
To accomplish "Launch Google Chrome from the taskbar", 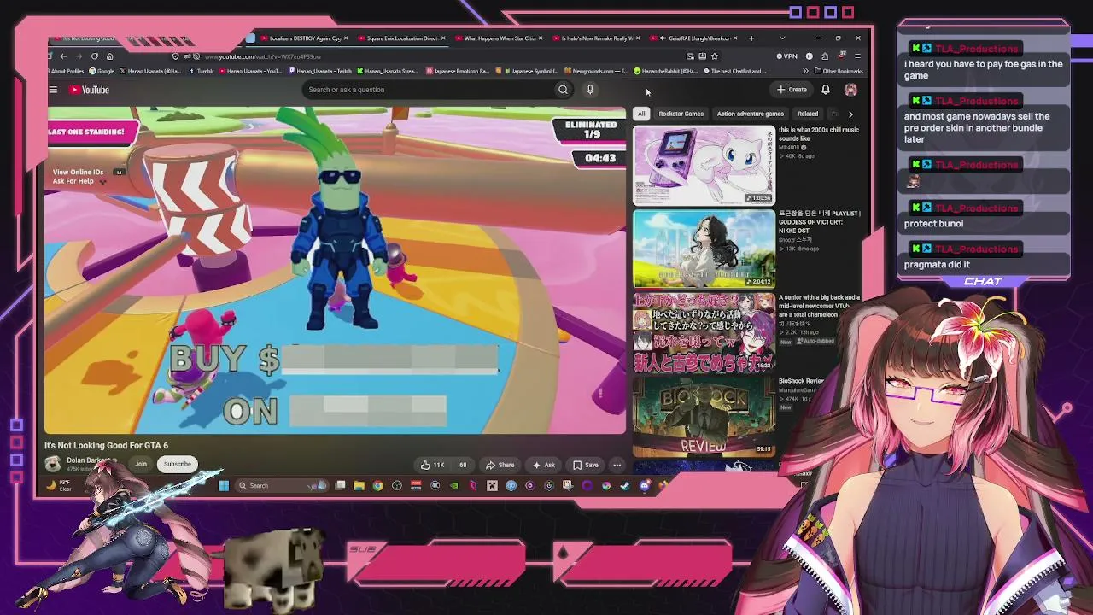I will [377, 486].
